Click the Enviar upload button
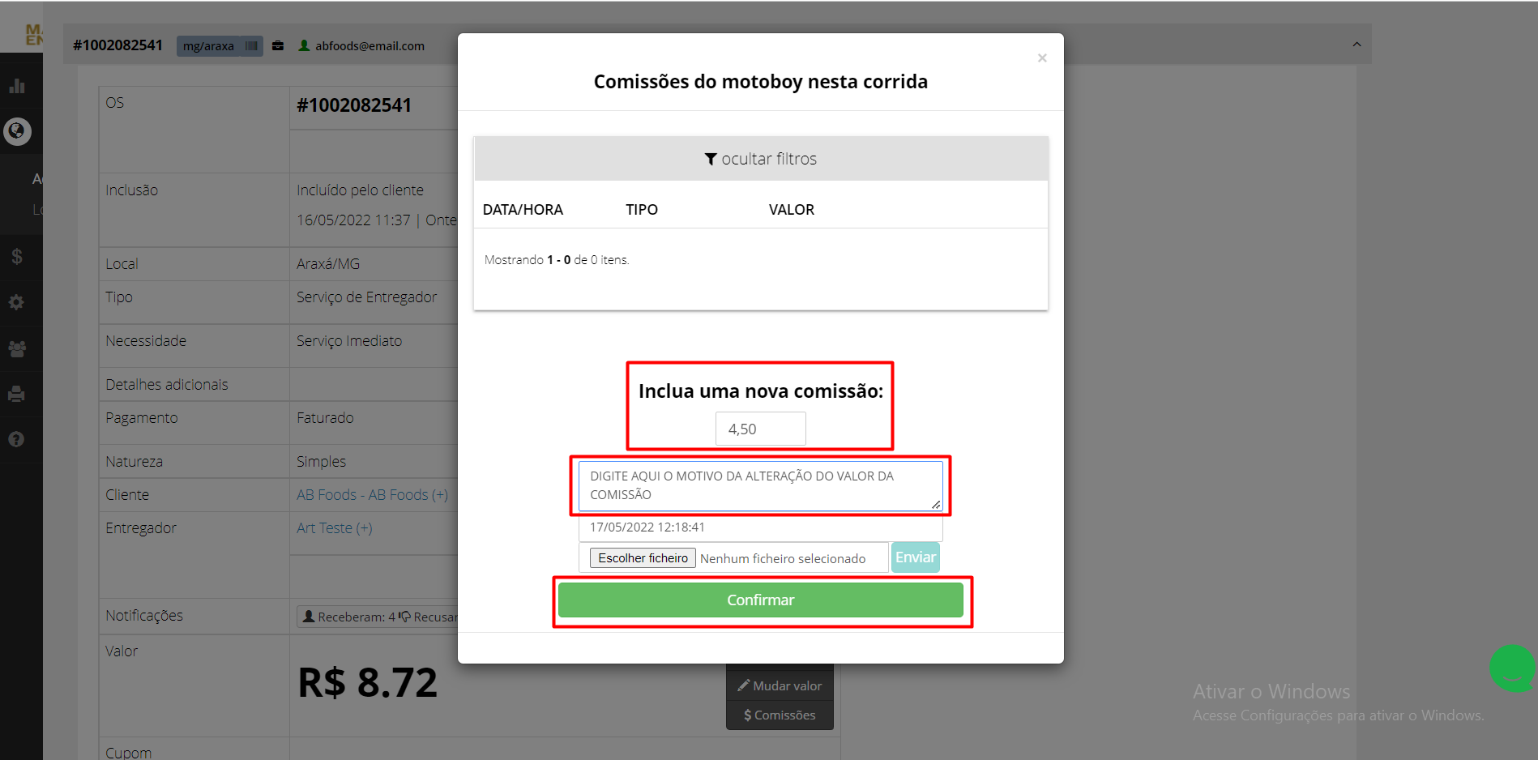This screenshot has height=760, width=1538. click(916, 557)
